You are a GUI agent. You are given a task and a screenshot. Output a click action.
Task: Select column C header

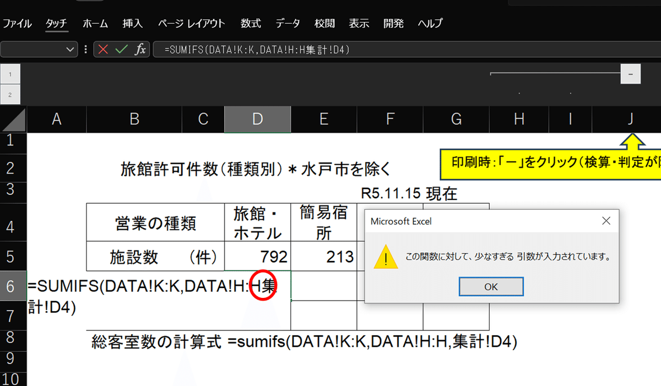(203, 119)
